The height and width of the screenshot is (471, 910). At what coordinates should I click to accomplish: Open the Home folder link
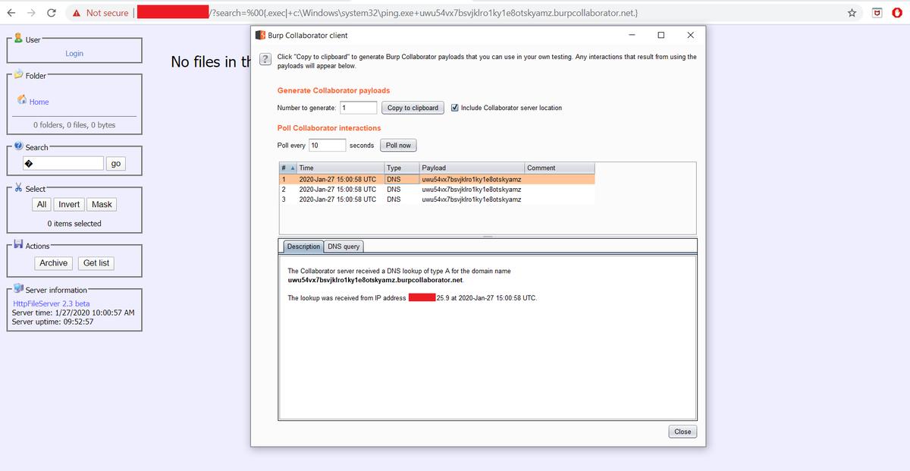tap(39, 102)
